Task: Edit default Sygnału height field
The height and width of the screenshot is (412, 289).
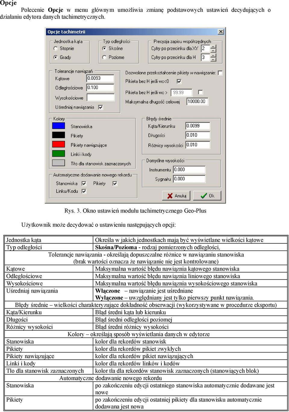Action: coord(189,179)
